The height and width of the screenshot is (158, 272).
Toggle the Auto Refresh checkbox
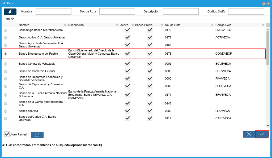click(x=7, y=134)
